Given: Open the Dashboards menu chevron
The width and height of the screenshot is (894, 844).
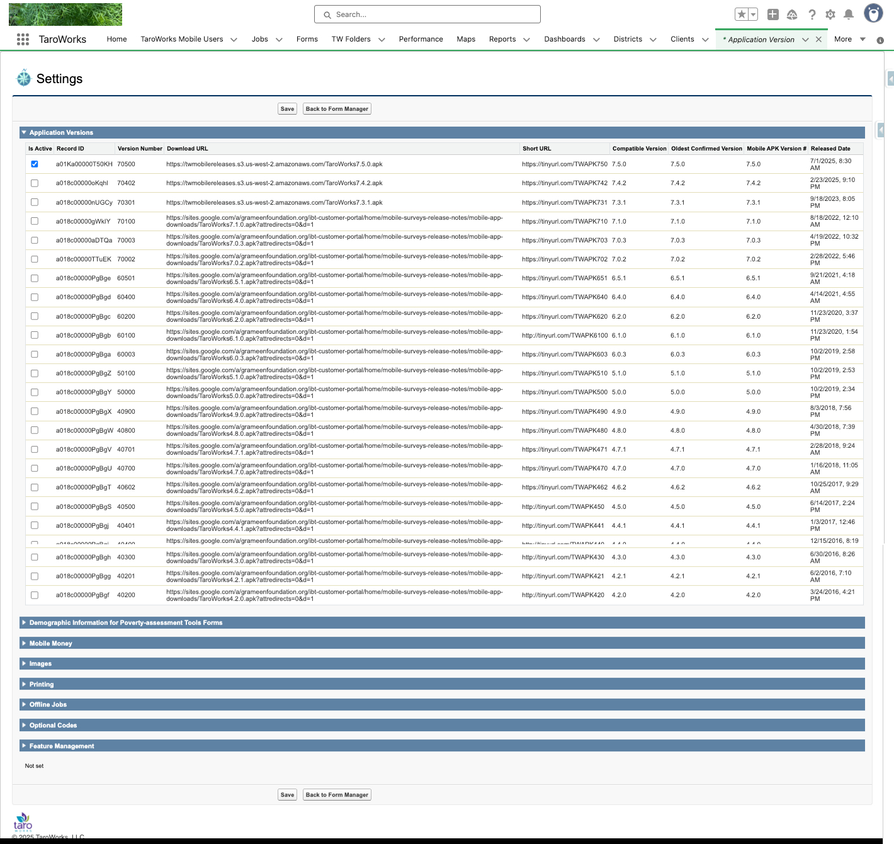Looking at the screenshot, I should coord(596,40).
